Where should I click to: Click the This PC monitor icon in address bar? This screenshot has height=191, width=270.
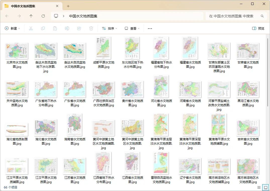(x=56, y=16)
